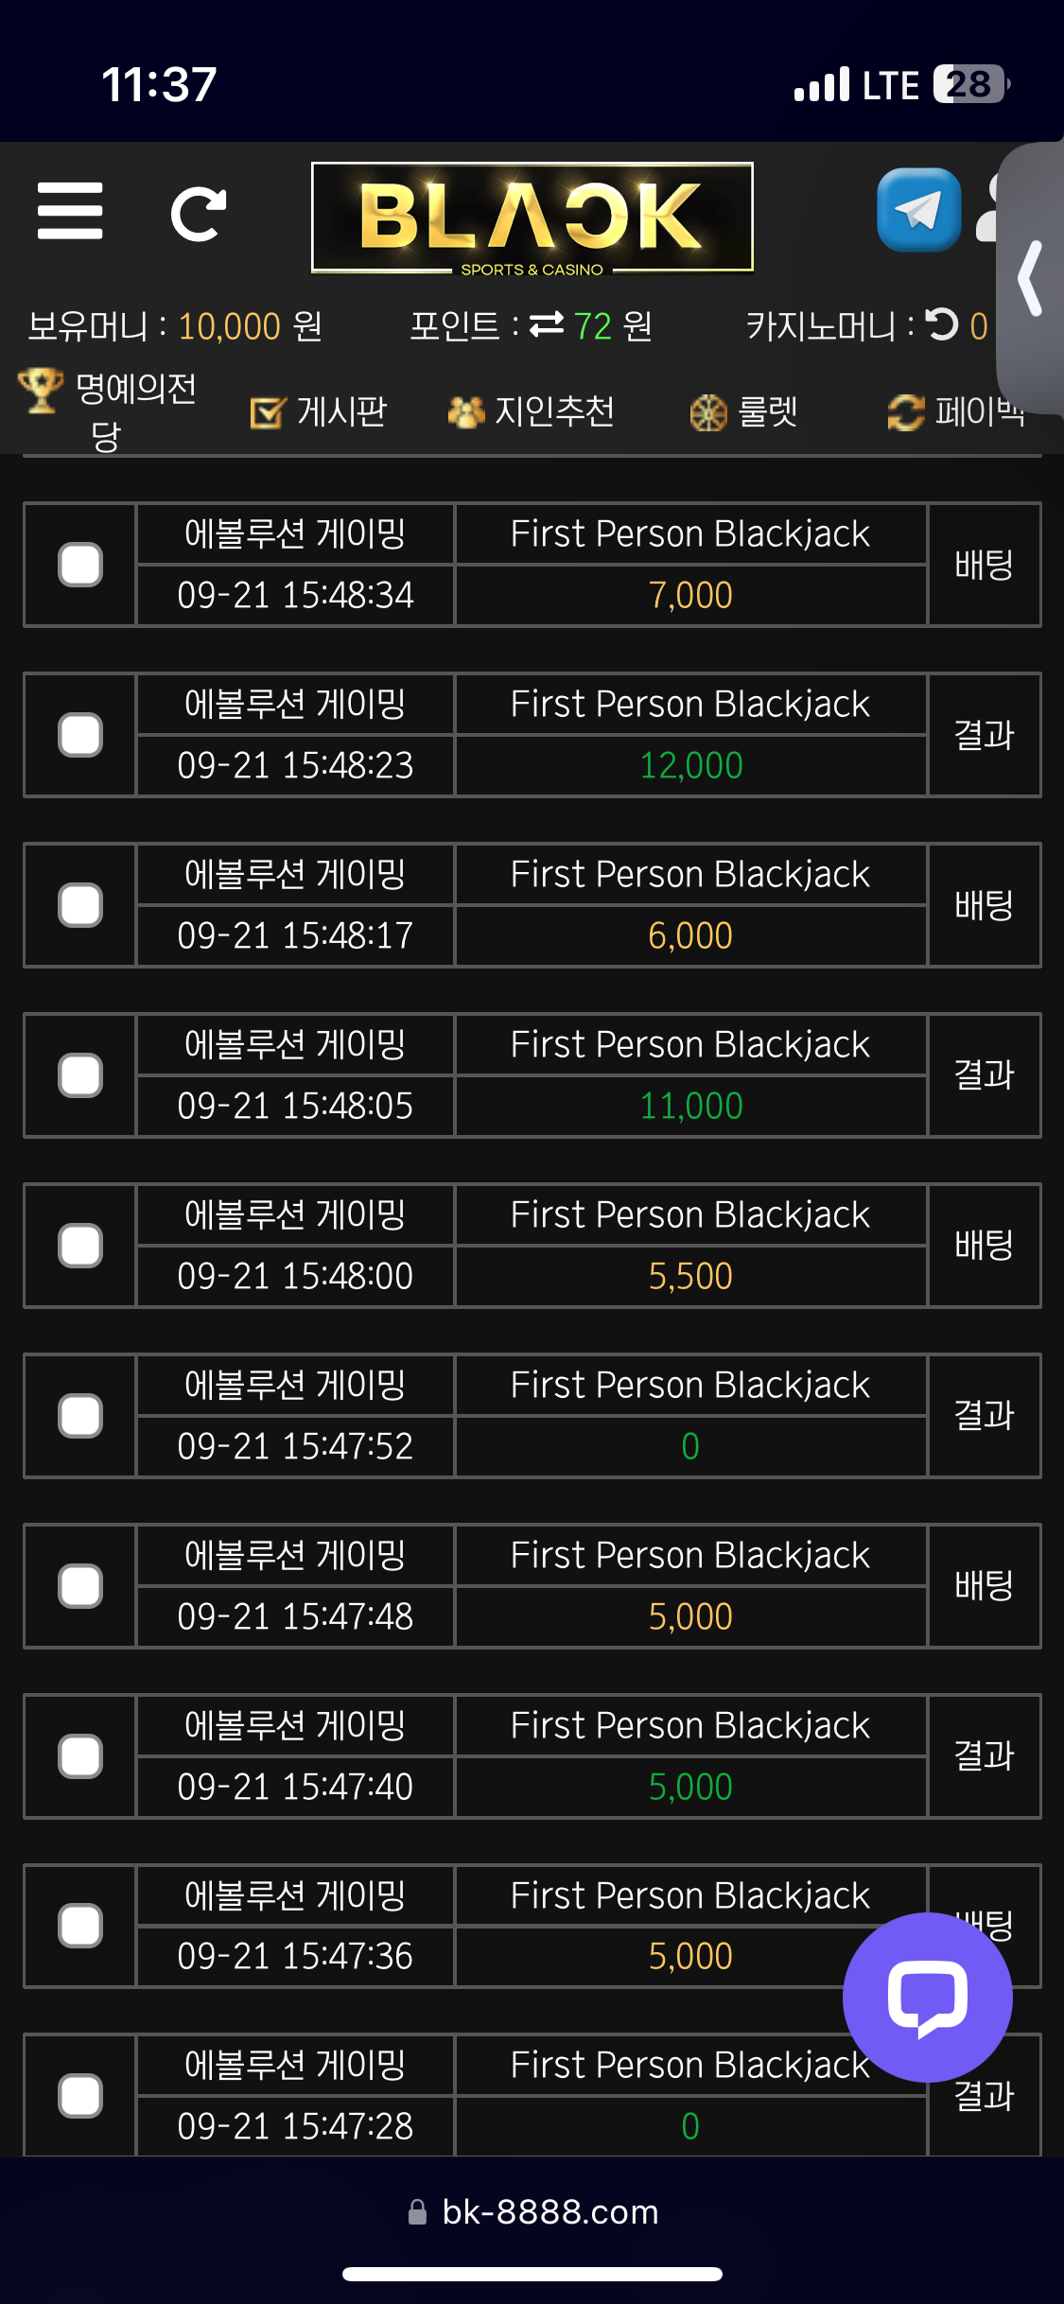Open the 지인추천 menu item
The image size is (1064, 2304).
532,411
